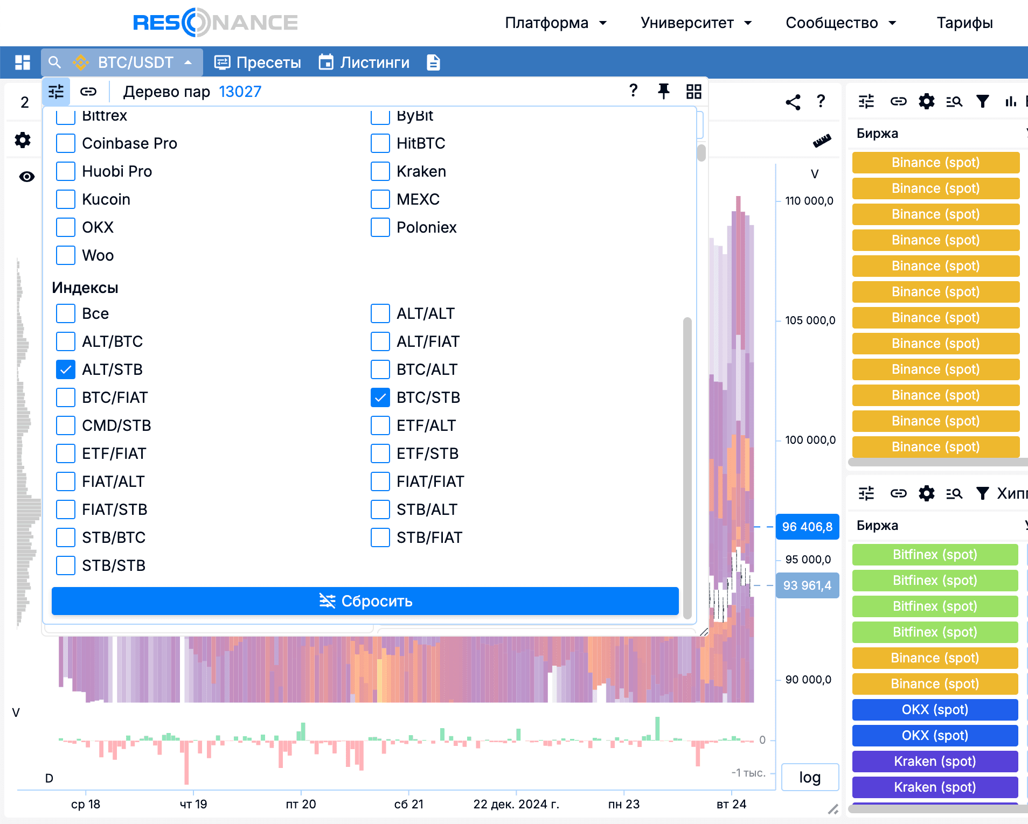Click the search magnifier beside BTC/USDT
Viewport: 1028px width, 824px height.
tap(54, 62)
